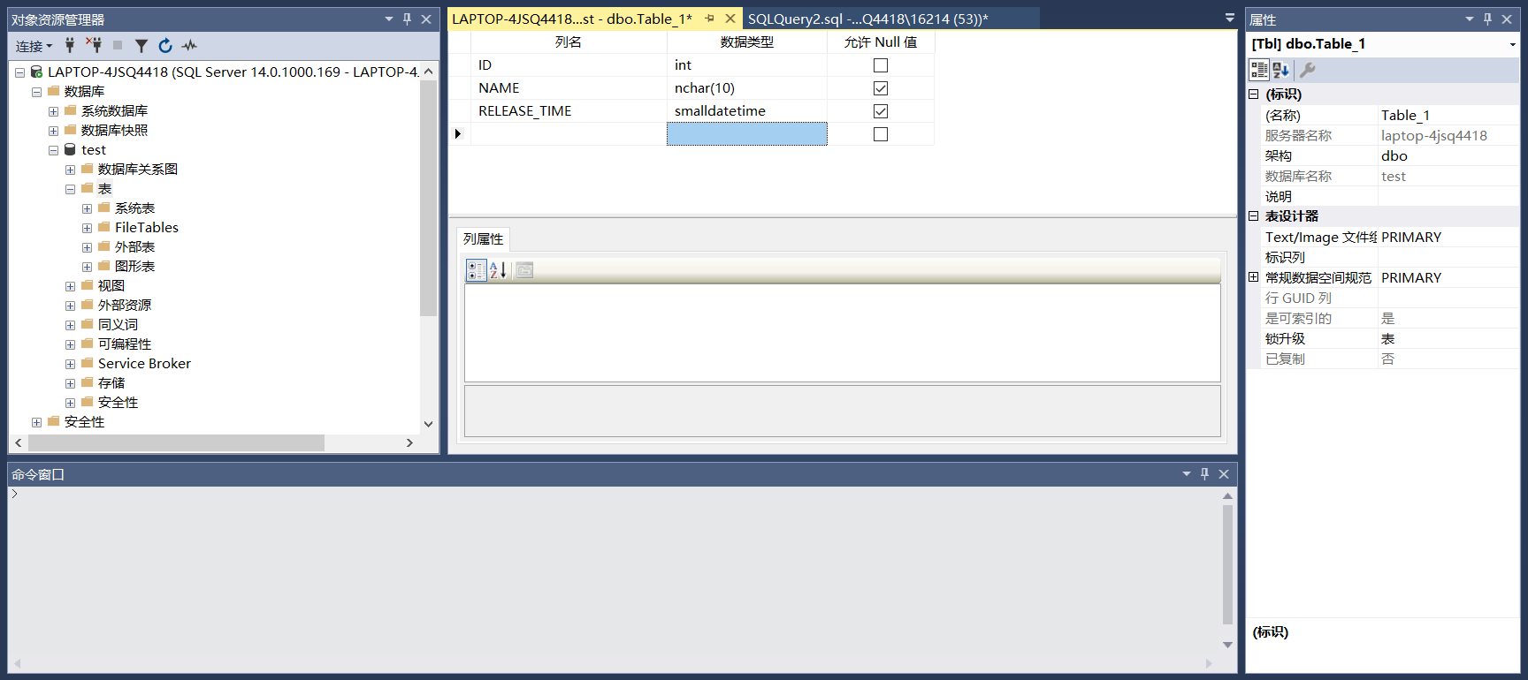
Task: Open the Activity Monitor waveform icon
Action: point(189,45)
